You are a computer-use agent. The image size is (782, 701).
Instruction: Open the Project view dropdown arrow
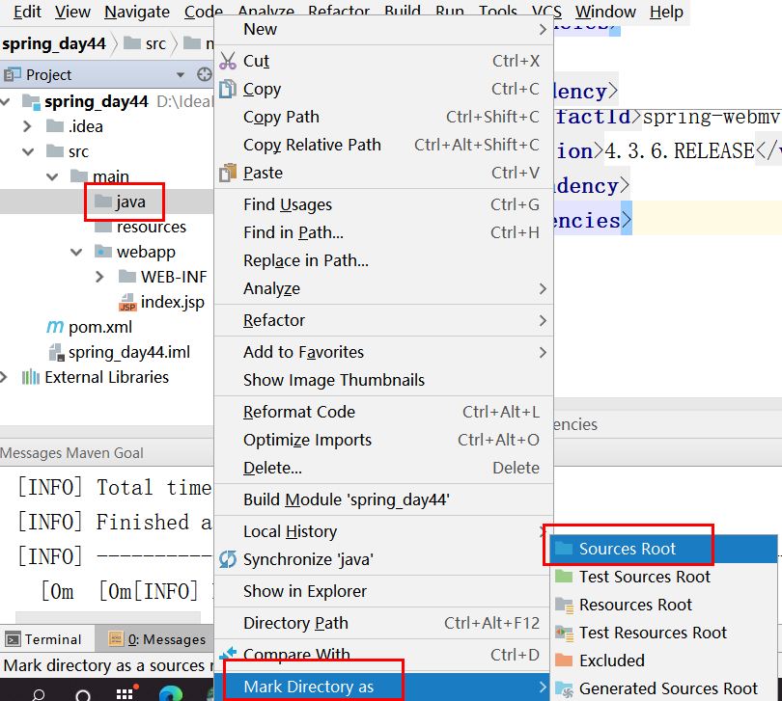click(181, 75)
